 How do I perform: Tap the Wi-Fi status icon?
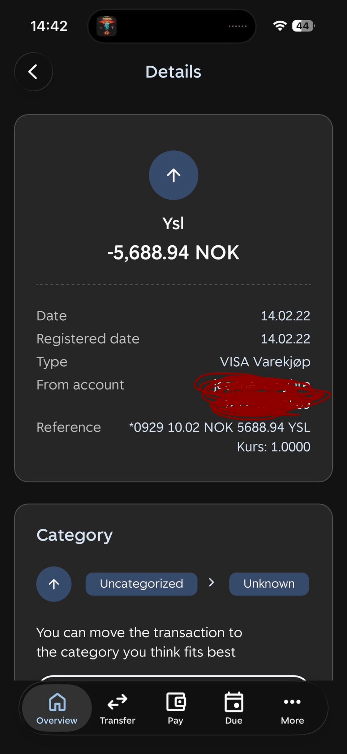(279, 26)
